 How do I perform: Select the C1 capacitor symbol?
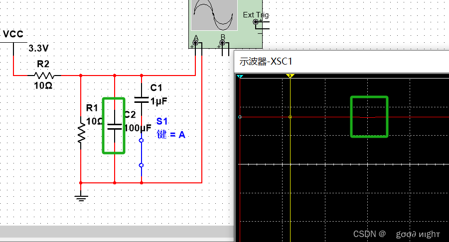tap(142, 100)
